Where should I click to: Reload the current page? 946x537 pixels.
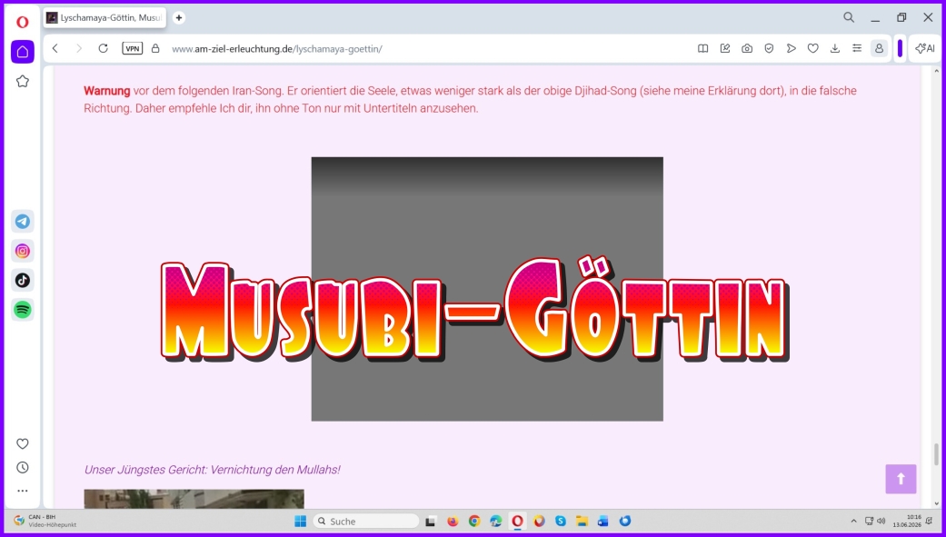tap(104, 48)
